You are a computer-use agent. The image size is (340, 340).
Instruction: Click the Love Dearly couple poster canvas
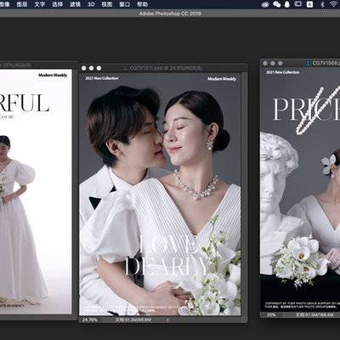pos(160,195)
